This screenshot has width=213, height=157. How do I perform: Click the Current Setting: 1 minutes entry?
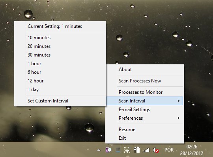click(x=60, y=26)
